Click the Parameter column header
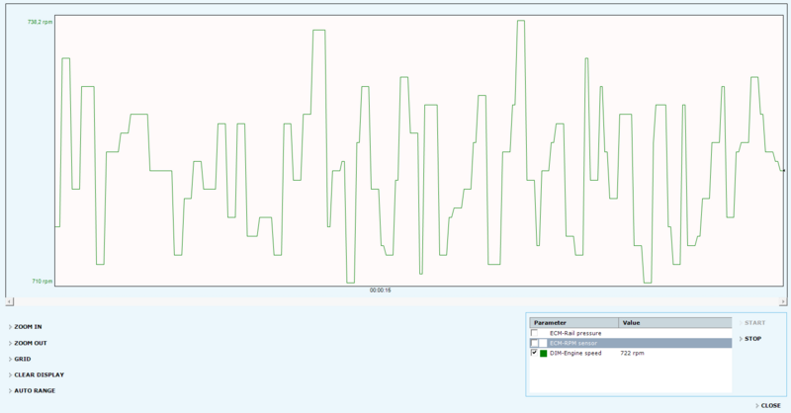791x413 pixels. 574,323
